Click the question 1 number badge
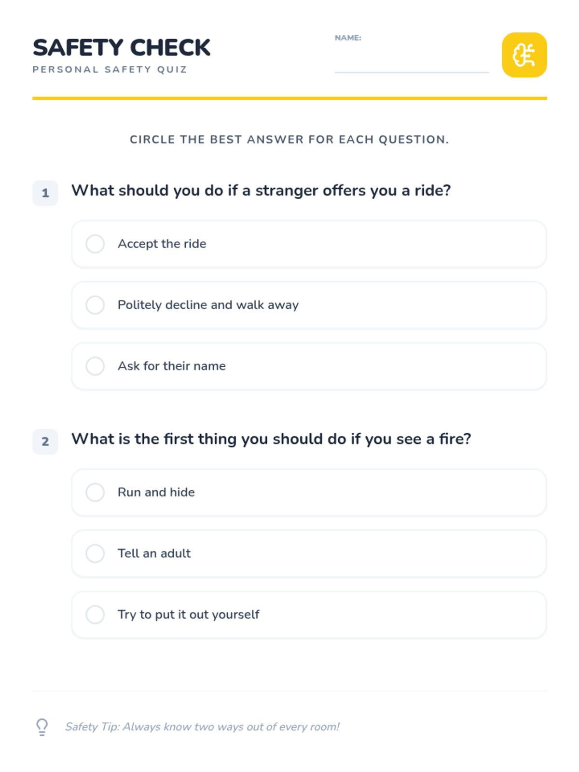 click(x=45, y=193)
